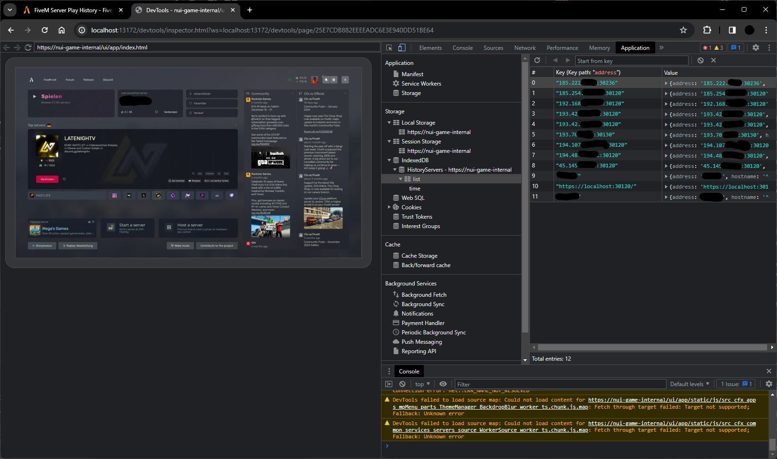777x459 pixels.
Task: Delete selected entry with X icon
Action: coord(714,61)
